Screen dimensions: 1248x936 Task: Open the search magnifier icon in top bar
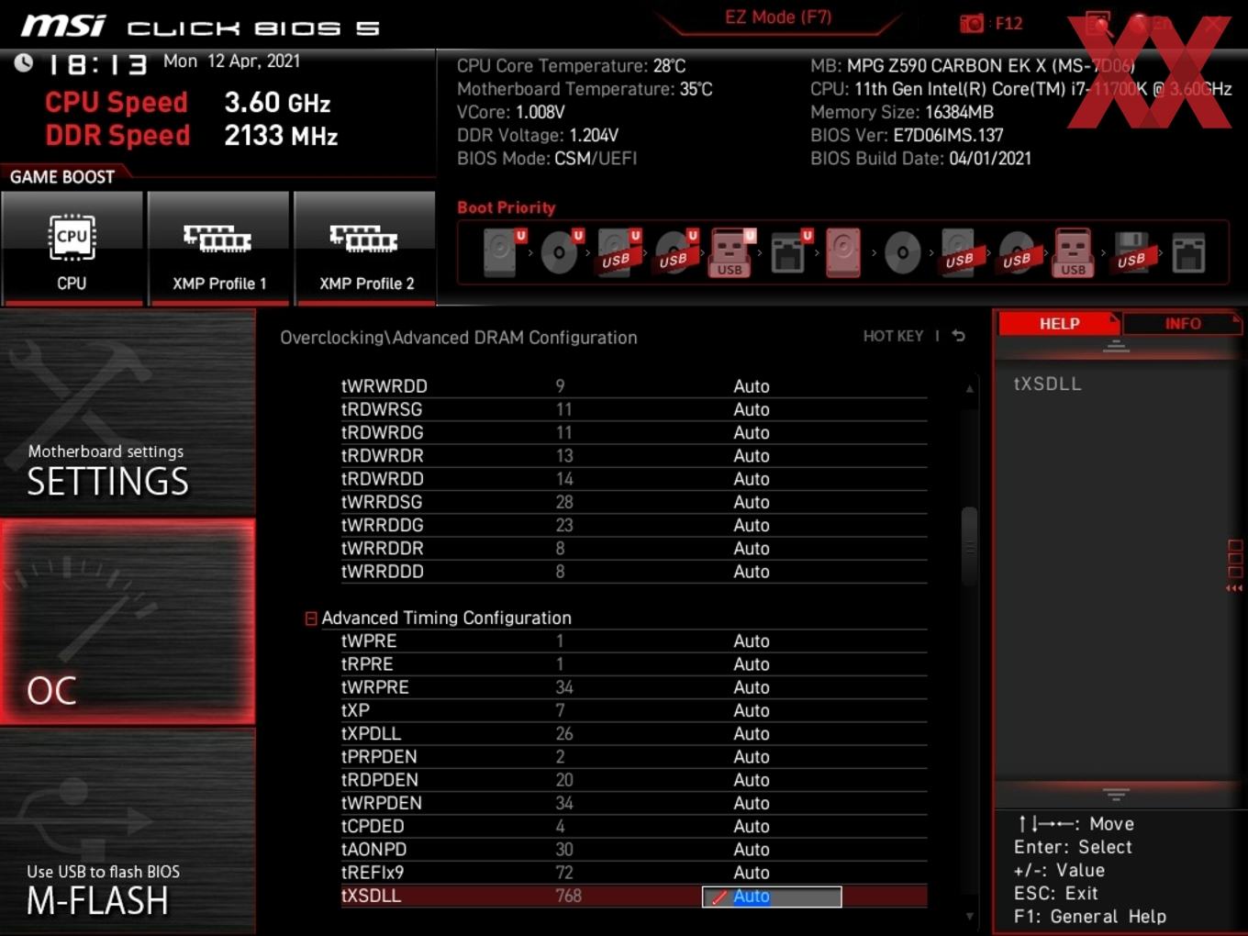(x=1098, y=24)
